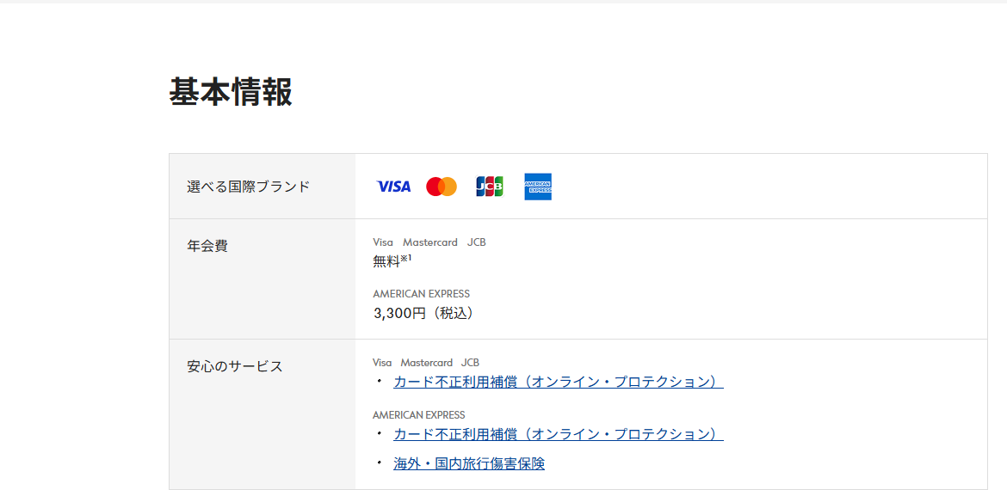The image size is (1007, 490).
Task: Click the 年会費 row label
Action: point(207,246)
